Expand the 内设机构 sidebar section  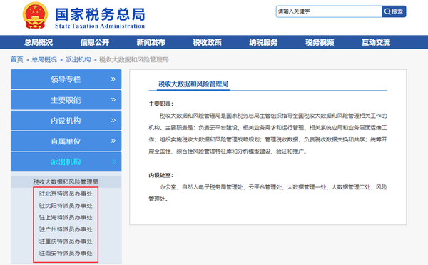point(66,121)
